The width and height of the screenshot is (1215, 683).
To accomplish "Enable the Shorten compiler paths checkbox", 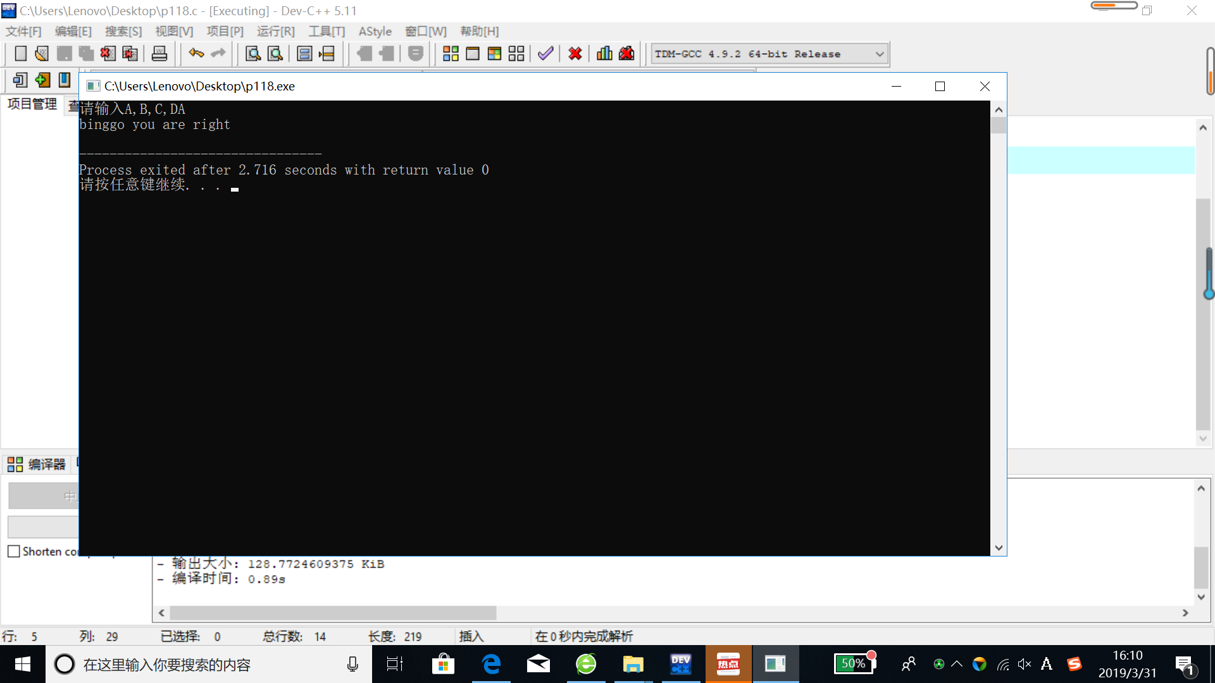I will [x=14, y=551].
